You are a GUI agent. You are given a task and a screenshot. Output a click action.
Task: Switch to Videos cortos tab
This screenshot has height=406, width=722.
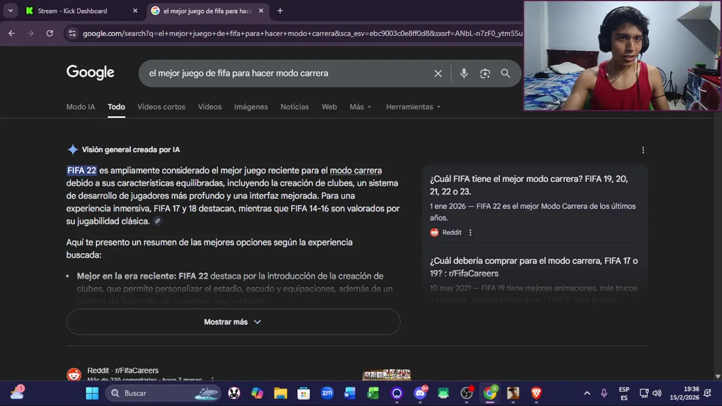point(161,107)
